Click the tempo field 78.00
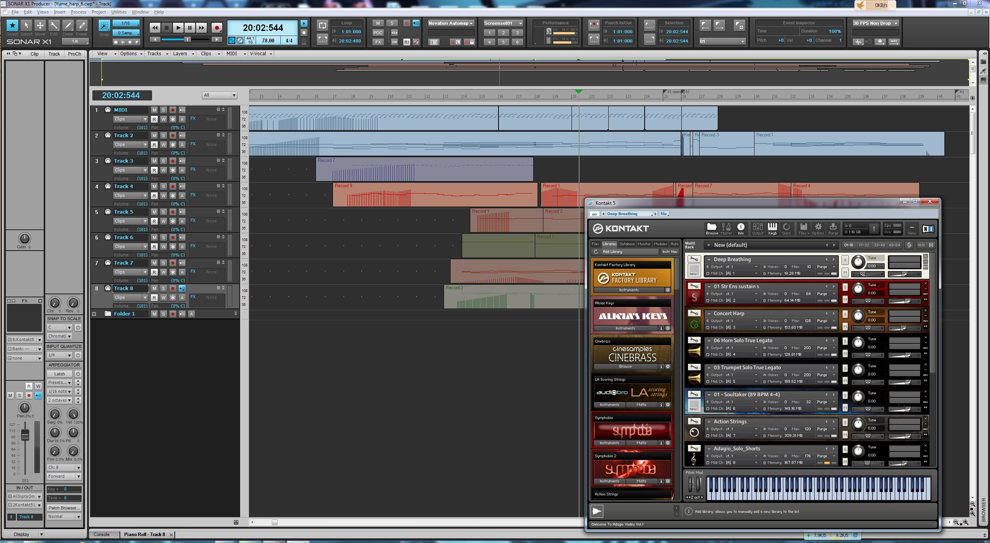This screenshot has height=543, width=990. coord(268,41)
